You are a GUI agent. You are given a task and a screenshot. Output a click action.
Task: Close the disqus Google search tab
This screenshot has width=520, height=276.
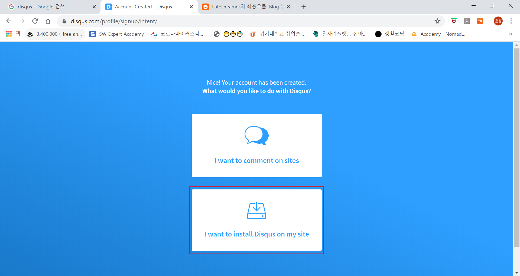click(94, 7)
